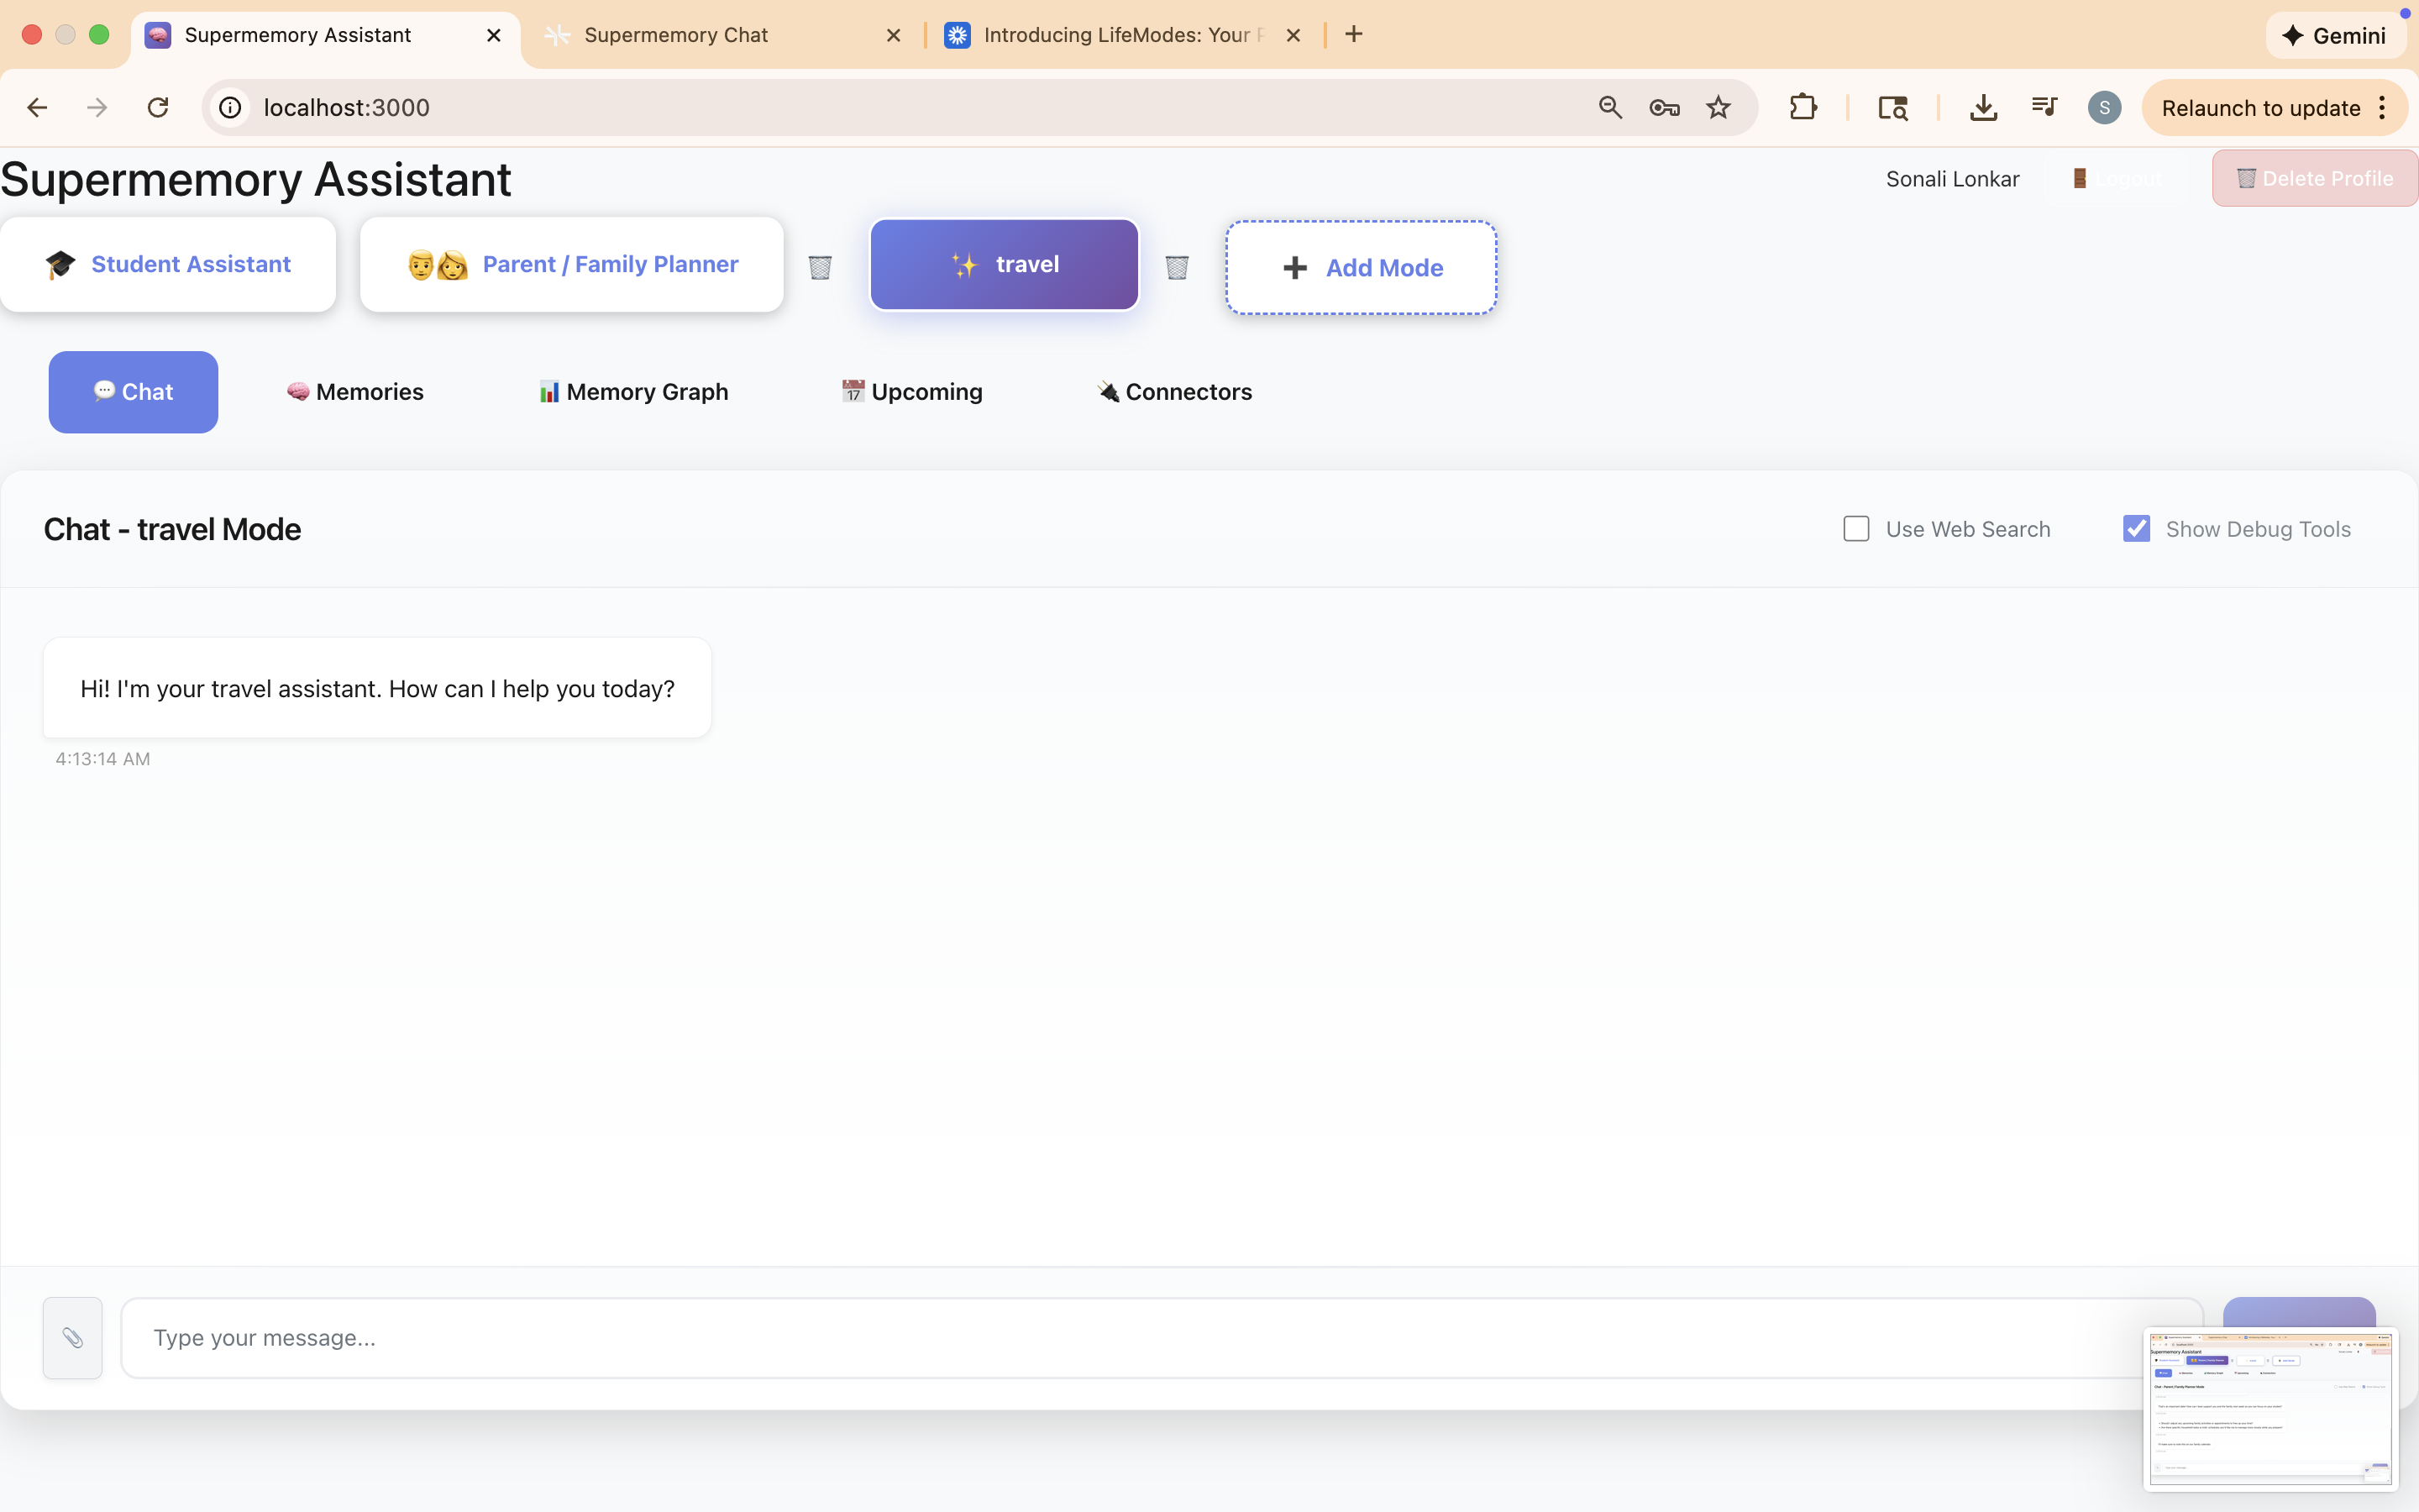This screenshot has width=2419, height=1512.
Task: Switch to the Memories tab
Action: tap(354, 392)
